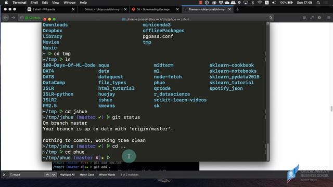Click the git status command text
The width and height of the screenshot is (333, 187).
(126, 117)
